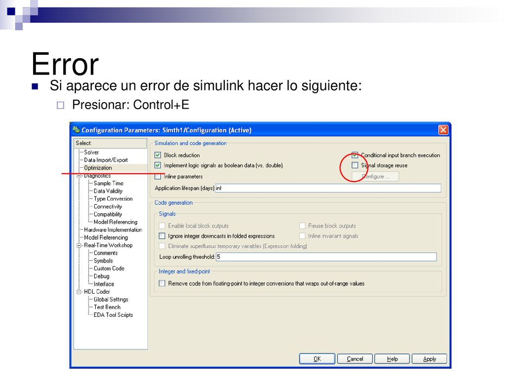Close the Configuration Parameters dialog

443,130
